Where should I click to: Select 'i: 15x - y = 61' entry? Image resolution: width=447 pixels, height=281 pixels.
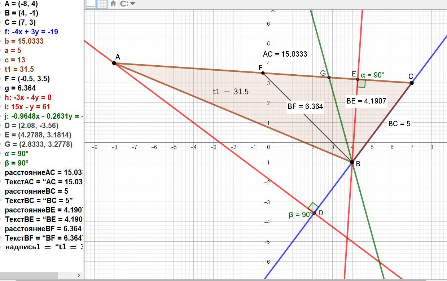tap(27, 107)
